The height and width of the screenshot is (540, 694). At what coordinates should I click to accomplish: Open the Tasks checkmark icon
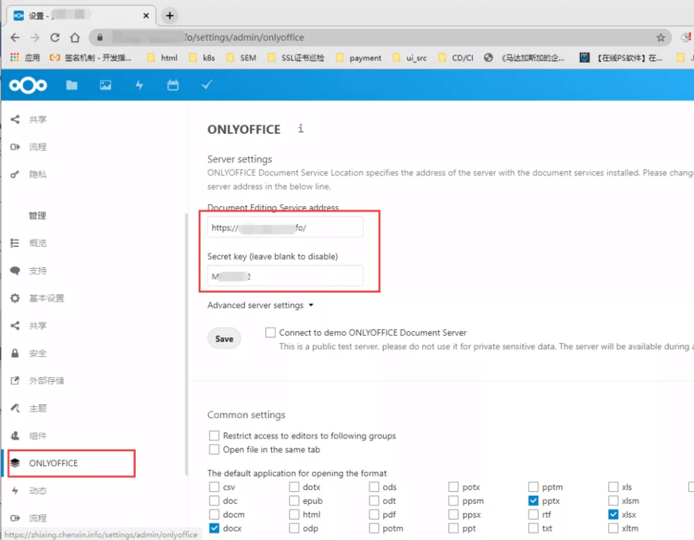(x=207, y=85)
